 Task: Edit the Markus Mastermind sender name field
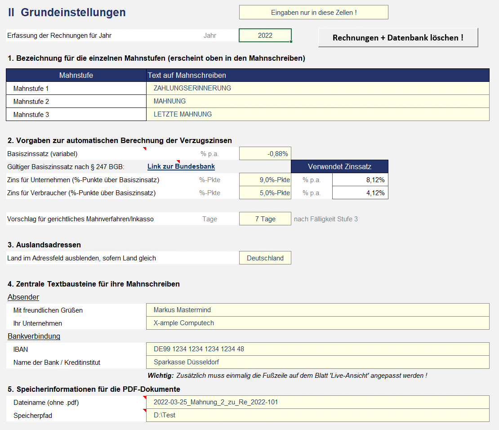[x=317, y=310]
